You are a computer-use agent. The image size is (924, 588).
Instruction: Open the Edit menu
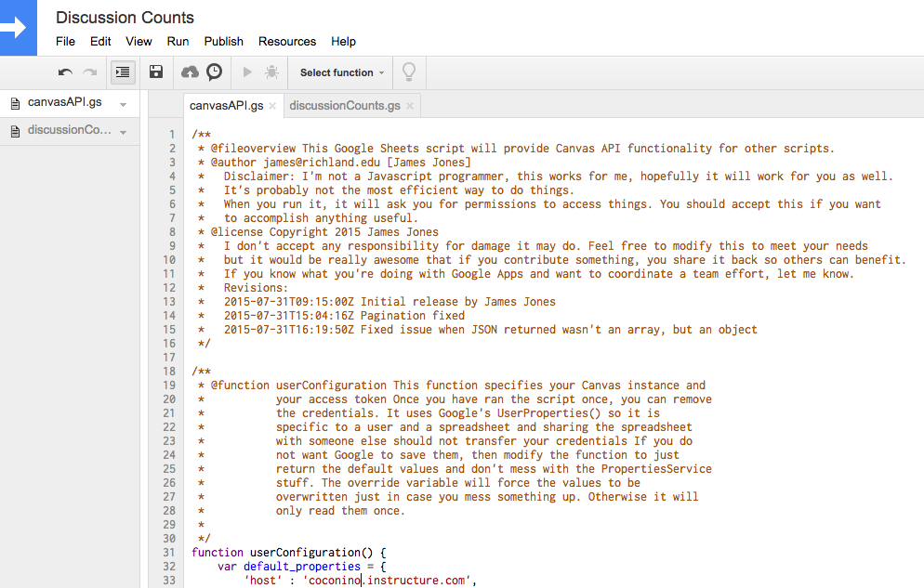point(100,41)
